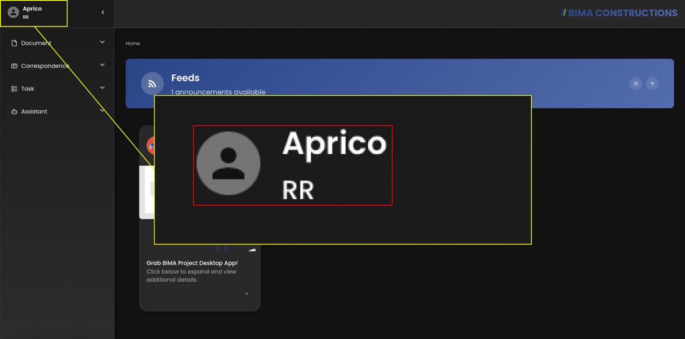Click the "Grab BIMA Project Desktop App!" title
This screenshot has height=339, width=685.
(x=192, y=263)
